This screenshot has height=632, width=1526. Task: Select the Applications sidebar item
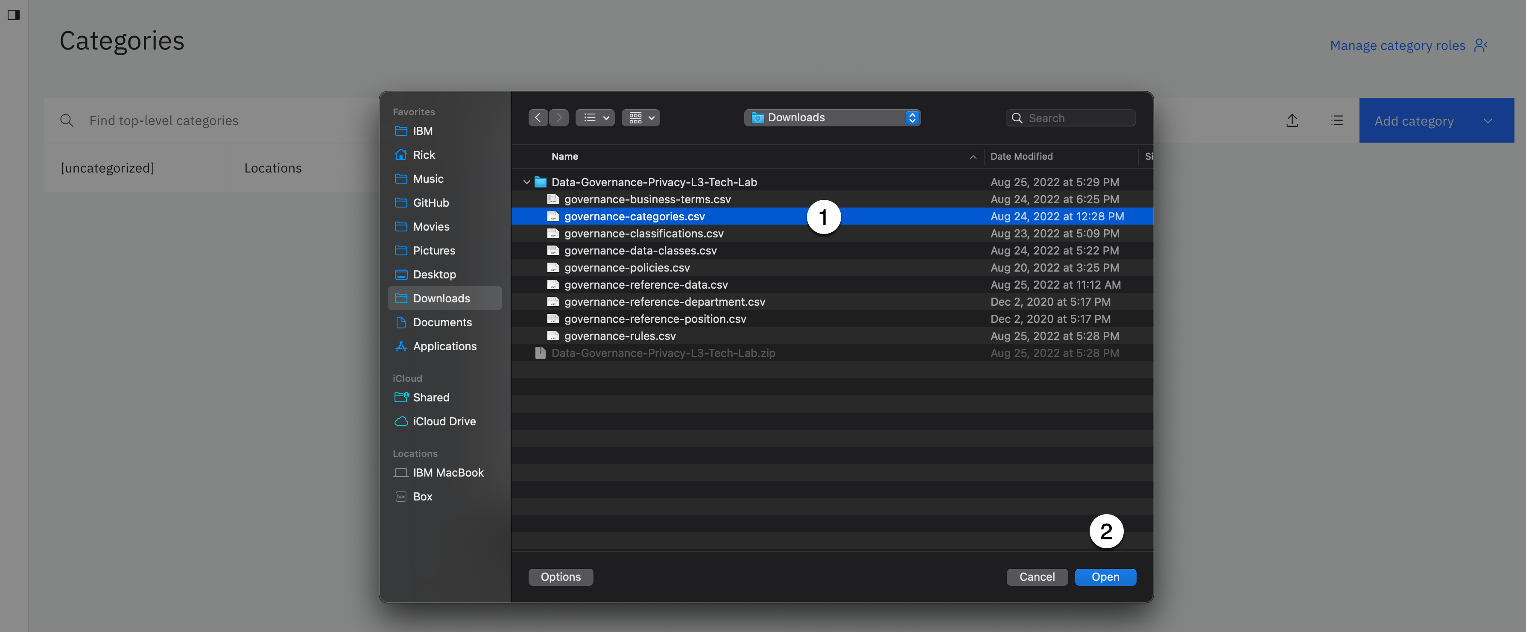pyautogui.click(x=444, y=346)
